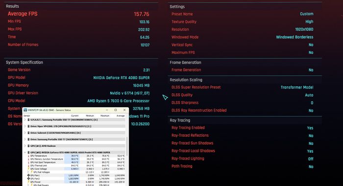Screen dimensions: 343x186
Task: Click the lightning bolt icon of GPU Rail Voltages
Action: point(31,172)
